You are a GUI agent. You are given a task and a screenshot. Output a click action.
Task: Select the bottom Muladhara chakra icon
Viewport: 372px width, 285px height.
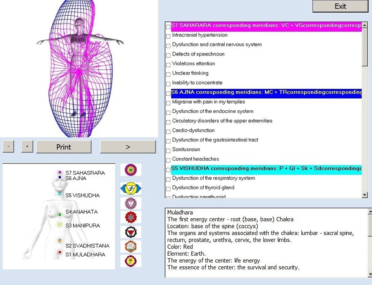(x=131, y=261)
